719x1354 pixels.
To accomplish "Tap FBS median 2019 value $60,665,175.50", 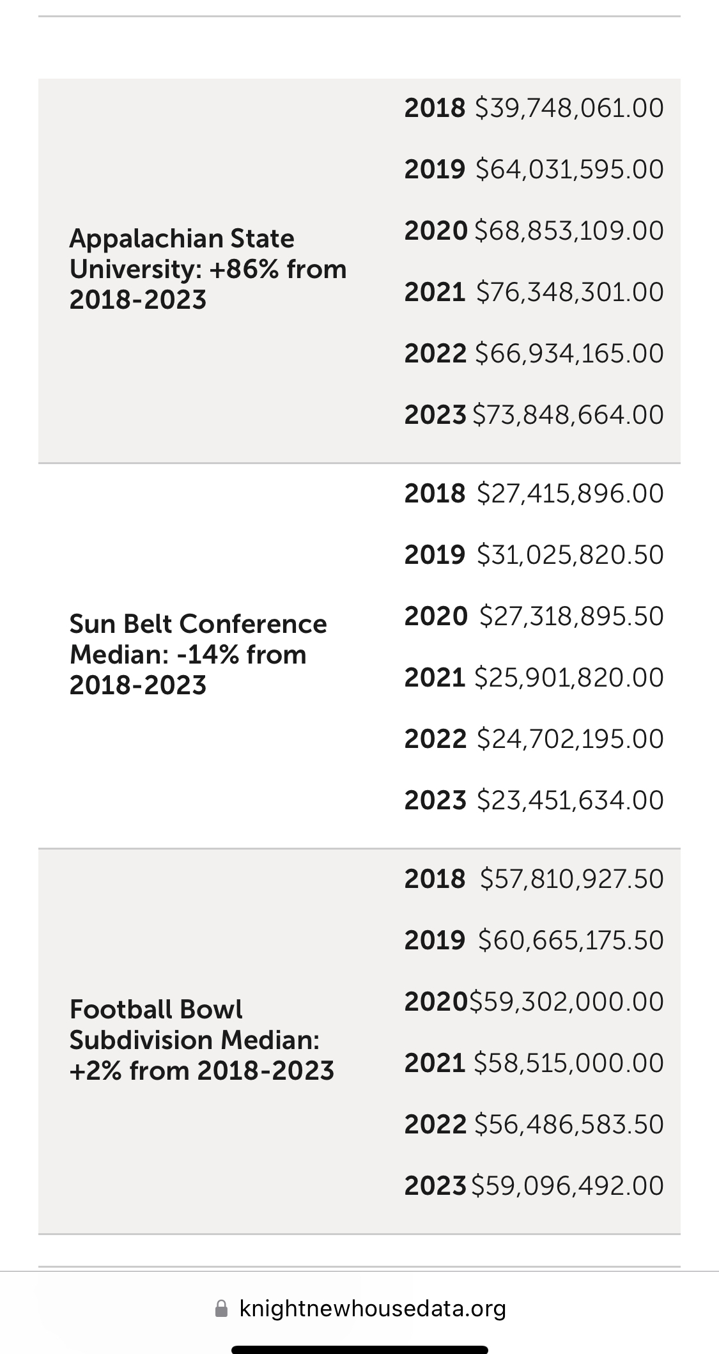I will coord(571,940).
